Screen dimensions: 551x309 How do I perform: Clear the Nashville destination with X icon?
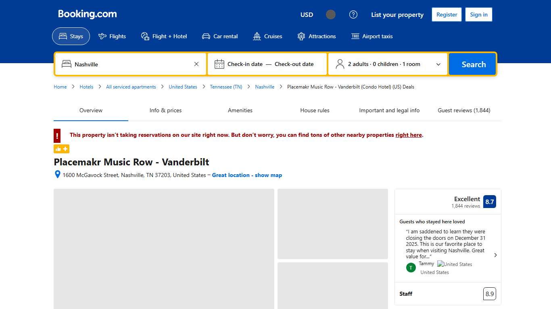(196, 64)
